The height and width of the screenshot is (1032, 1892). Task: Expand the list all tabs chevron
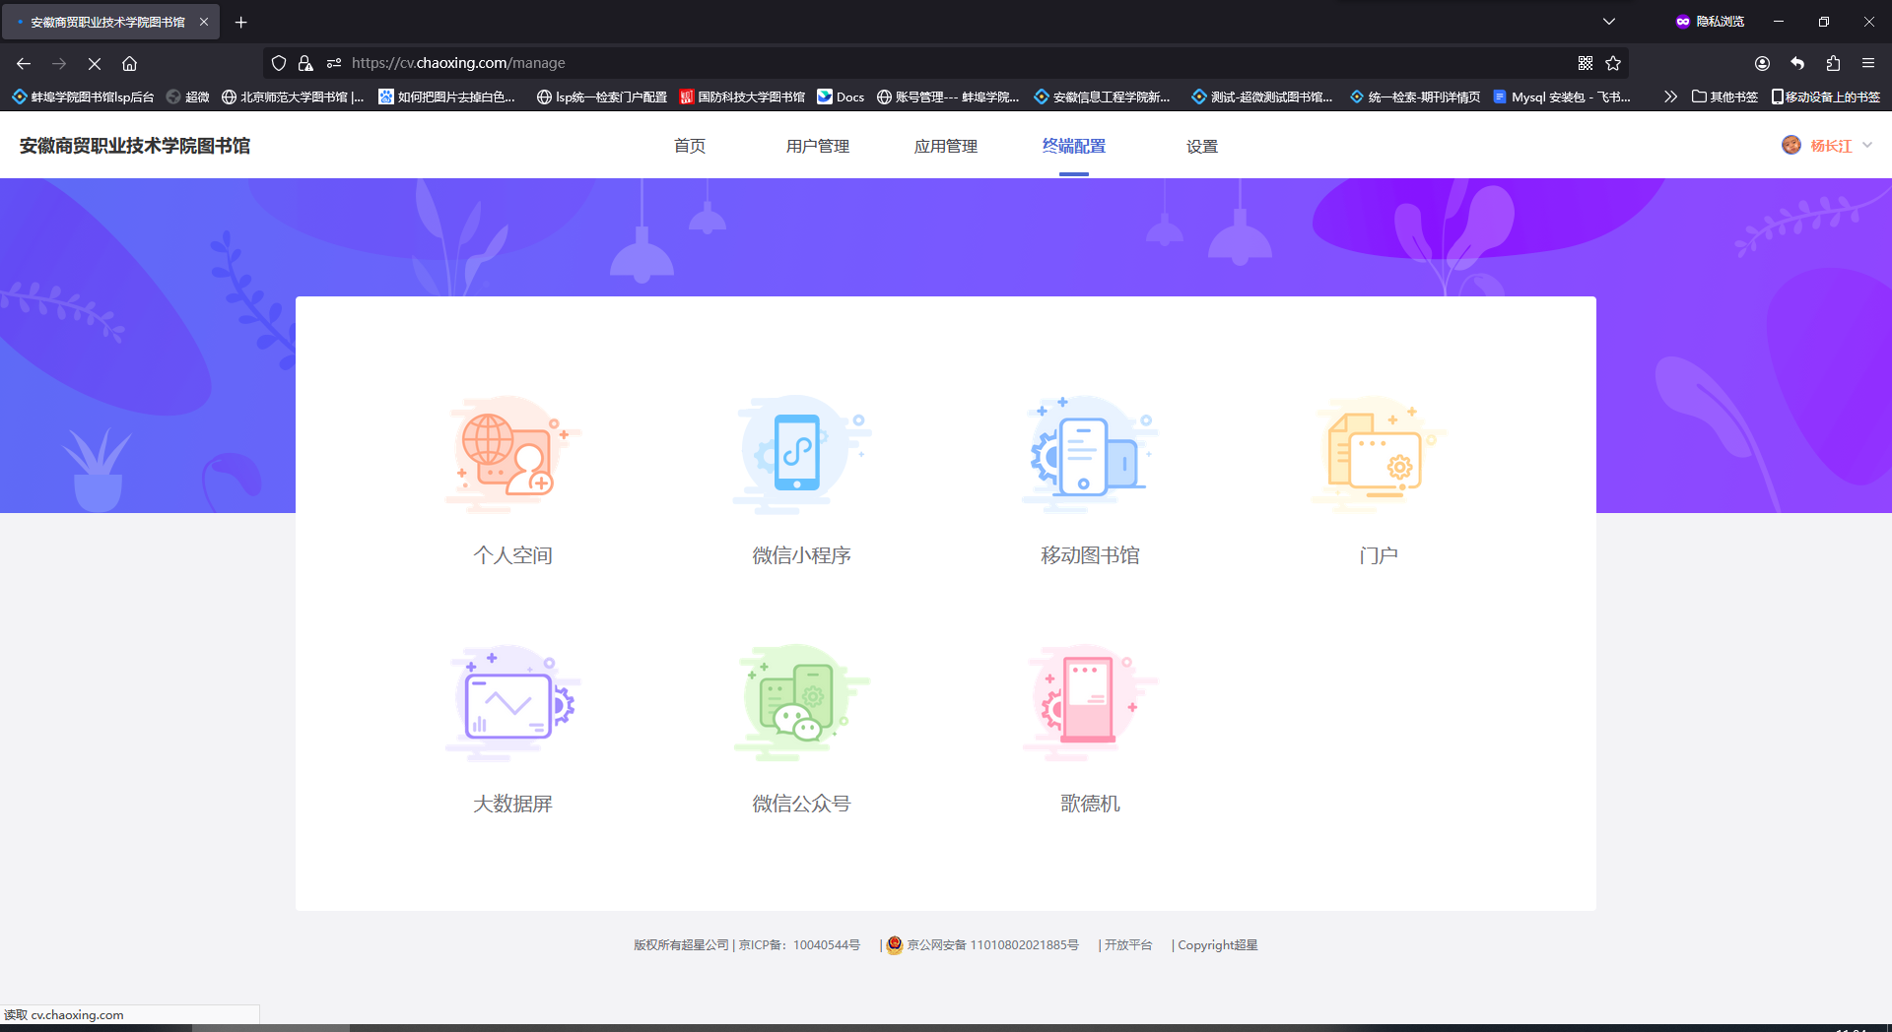point(1609,22)
